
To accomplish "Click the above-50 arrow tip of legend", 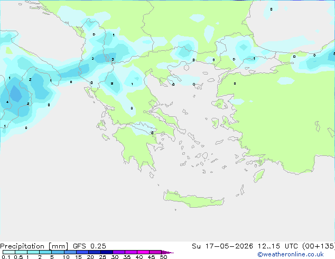I will [x=168, y=252].
